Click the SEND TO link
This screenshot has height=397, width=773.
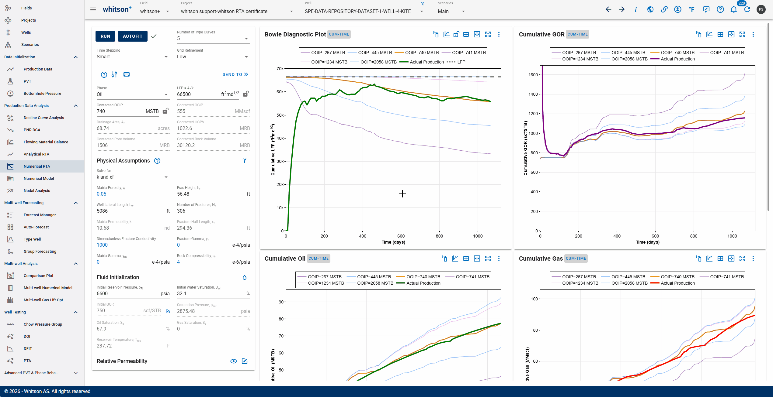235,74
